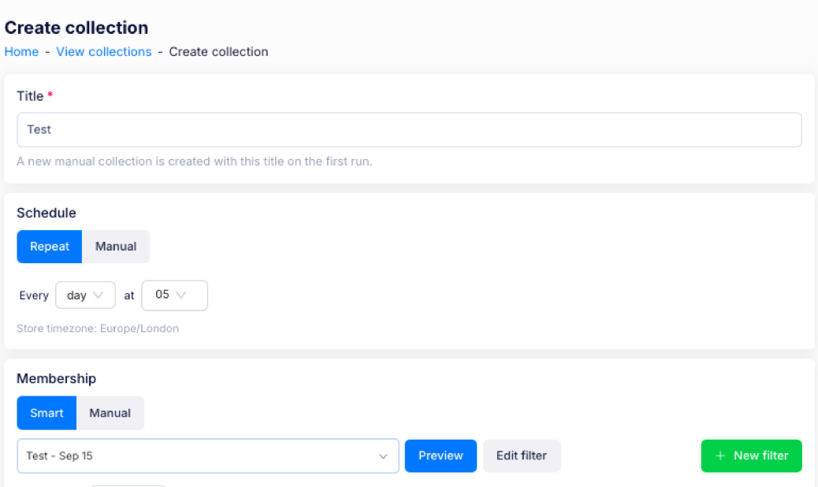Click the Schedule section heading

(46, 213)
